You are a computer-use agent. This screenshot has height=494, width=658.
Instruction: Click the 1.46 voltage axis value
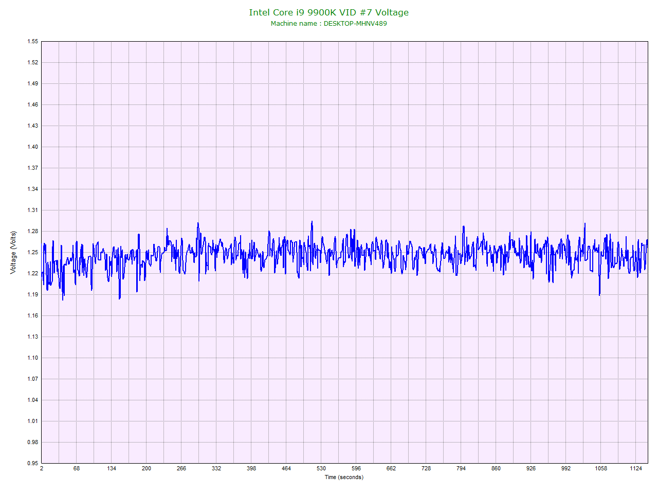[33, 105]
